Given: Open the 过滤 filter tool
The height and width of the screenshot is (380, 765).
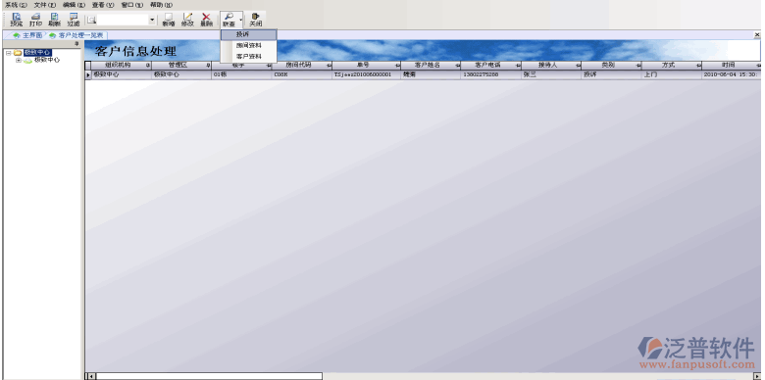Looking at the screenshot, I should pyautogui.click(x=74, y=20).
